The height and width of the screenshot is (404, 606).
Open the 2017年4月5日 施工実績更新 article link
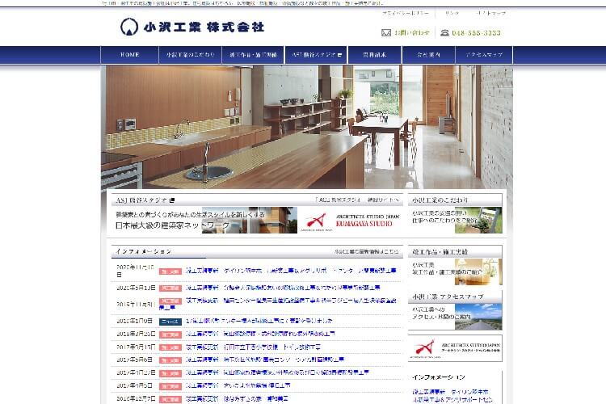pyautogui.click(x=238, y=385)
